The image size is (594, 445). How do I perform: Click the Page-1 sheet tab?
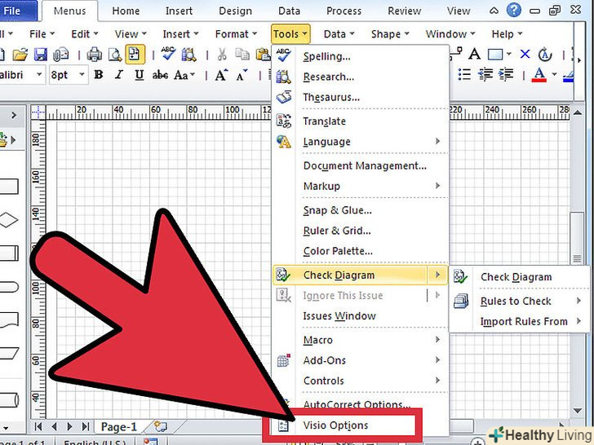click(118, 427)
